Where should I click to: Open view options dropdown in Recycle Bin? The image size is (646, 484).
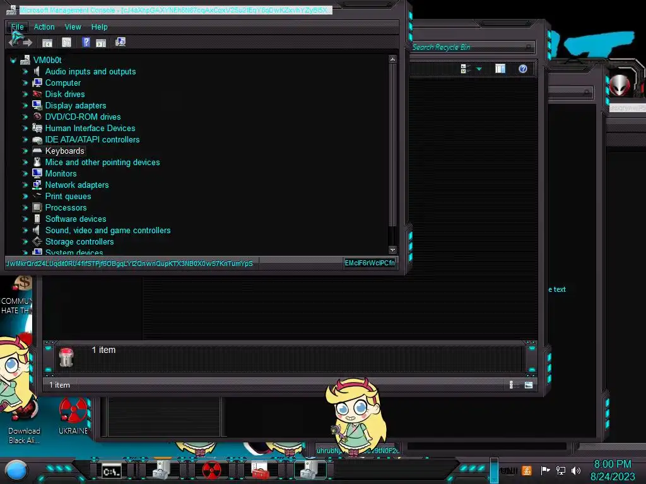(479, 69)
